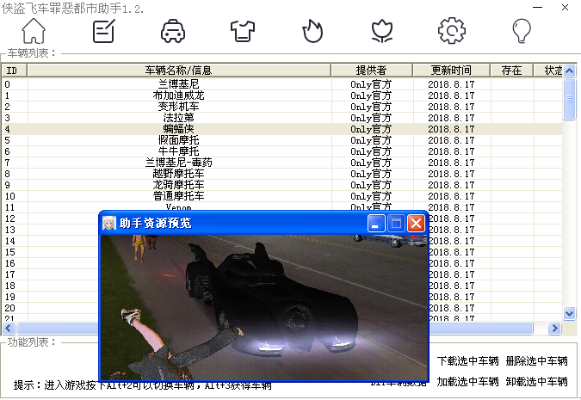Close the 助手资源预览 preview window
This screenshot has height=400, width=581.
[x=416, y=224]
